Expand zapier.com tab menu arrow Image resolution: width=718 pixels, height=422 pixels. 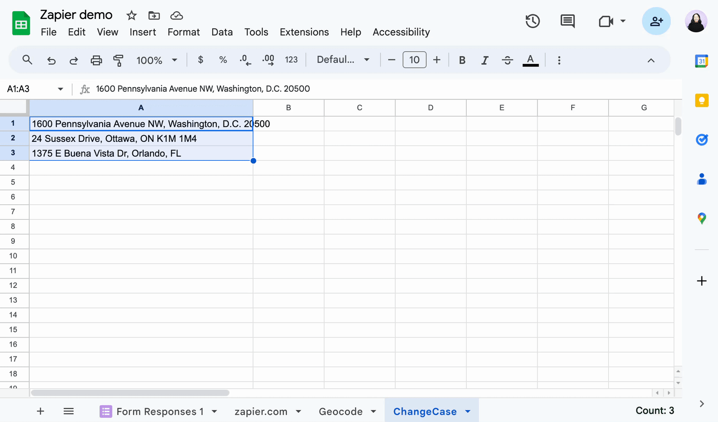[298, 411]
